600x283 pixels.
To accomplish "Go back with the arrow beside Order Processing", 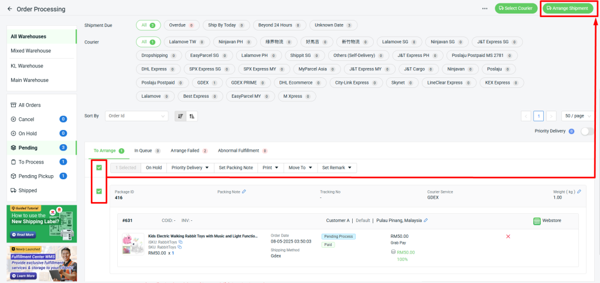I will click(x=9, y=9).
